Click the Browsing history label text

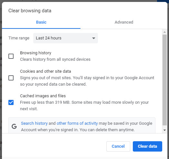tap(36, 53)
